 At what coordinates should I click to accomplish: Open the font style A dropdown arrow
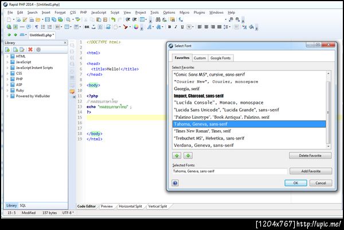click(x=153, y=27)
